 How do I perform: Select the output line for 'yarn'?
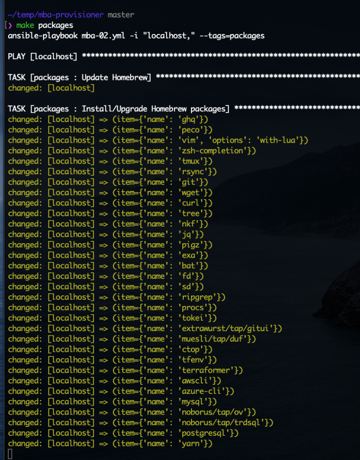tap(110, 444)
